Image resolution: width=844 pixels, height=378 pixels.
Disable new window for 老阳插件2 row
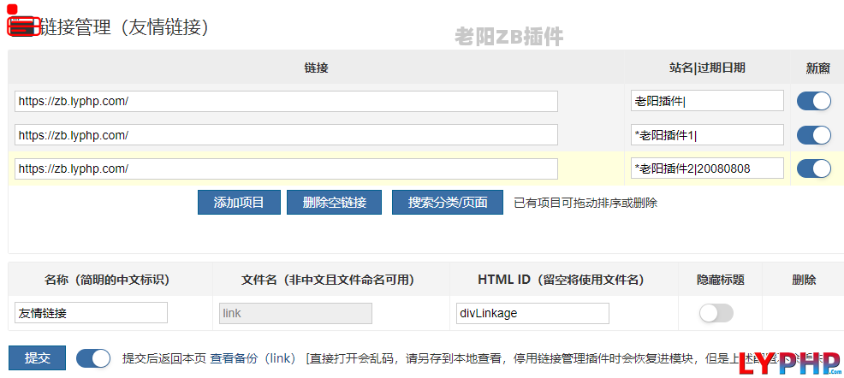(x=813, y=168)
